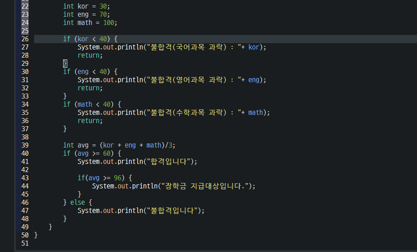Click line number 43 in the gutter
The height and width of the screenshot is (252, 417).
pyautogui.click(x=25, y=178)
